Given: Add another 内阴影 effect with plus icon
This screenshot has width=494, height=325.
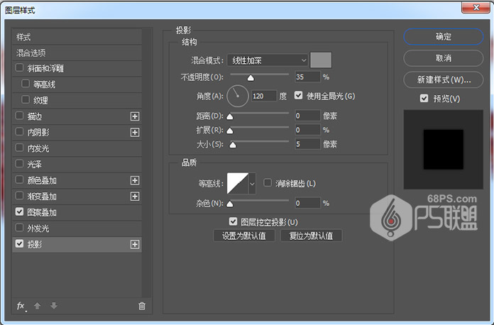Looking at the screenshot, I should click(135, 132).
